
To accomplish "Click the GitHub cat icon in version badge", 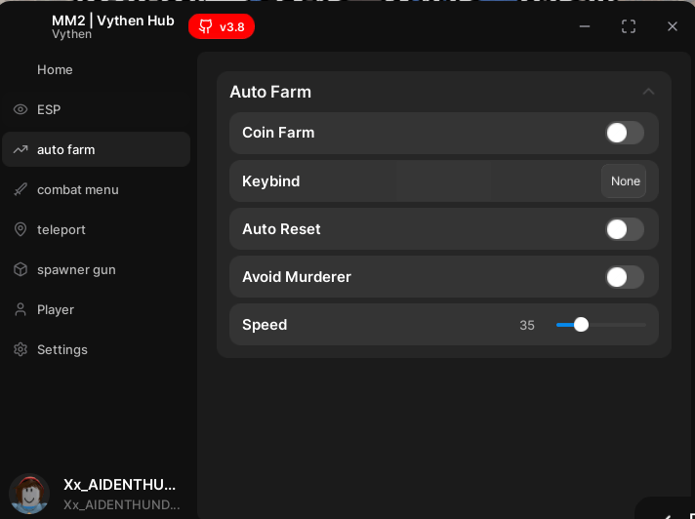I will click(205, 26).
